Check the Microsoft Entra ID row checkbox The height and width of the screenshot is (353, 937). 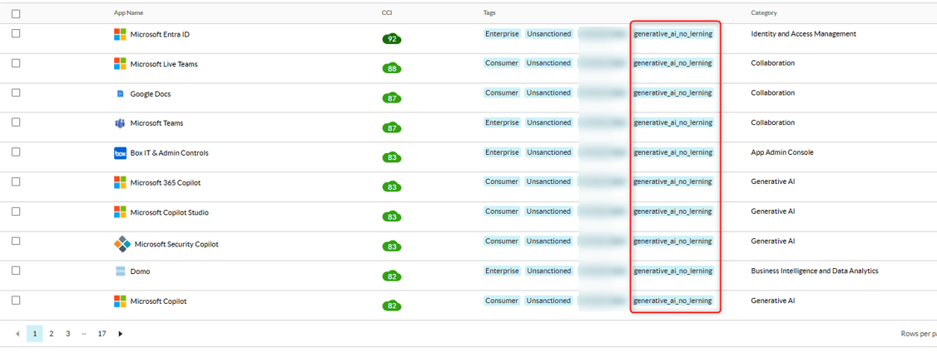[16, 33]
